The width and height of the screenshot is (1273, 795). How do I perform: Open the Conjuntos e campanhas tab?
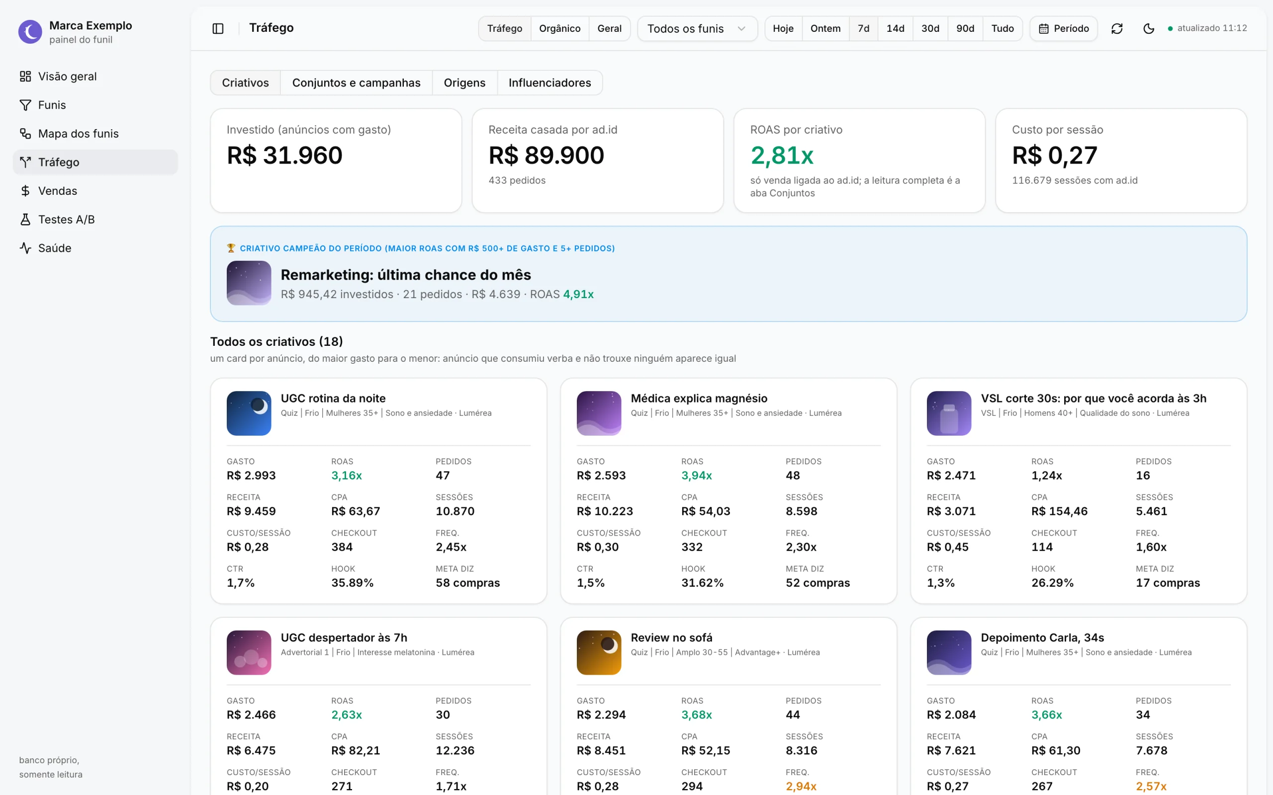356,82
